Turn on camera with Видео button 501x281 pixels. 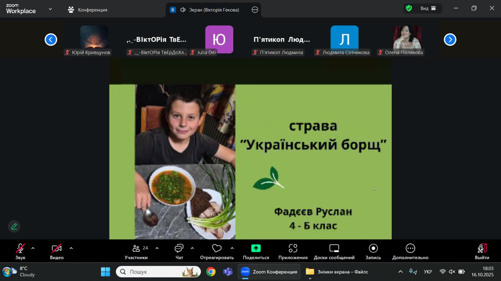[x=57, y=252]
